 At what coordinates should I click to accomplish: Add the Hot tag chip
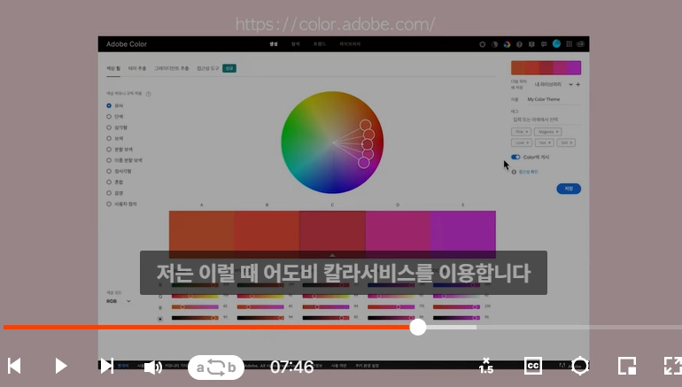pyautogui.click(x=545, y=143)
